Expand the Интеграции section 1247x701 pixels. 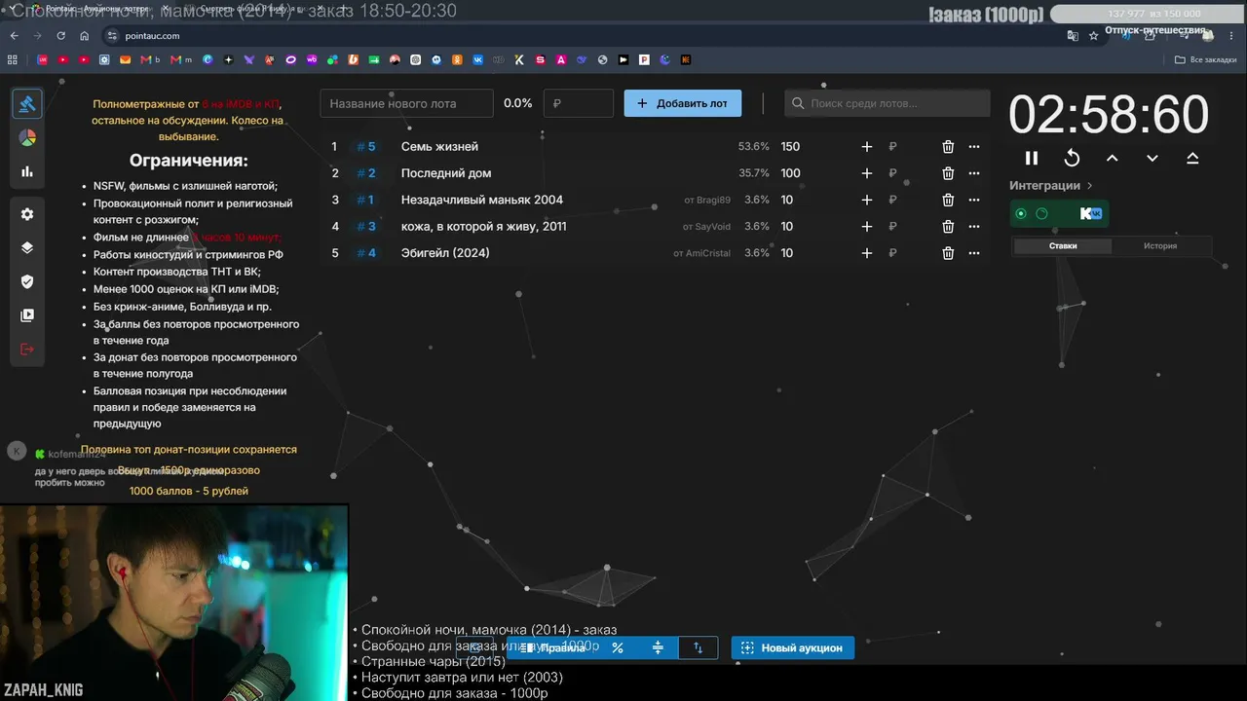[x=1051, y=185]
